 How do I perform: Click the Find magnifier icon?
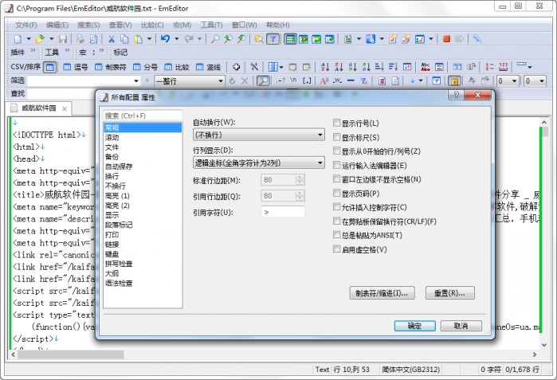coord(215,39)
